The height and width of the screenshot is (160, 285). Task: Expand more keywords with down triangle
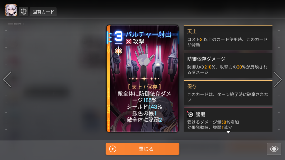point(228,132)
